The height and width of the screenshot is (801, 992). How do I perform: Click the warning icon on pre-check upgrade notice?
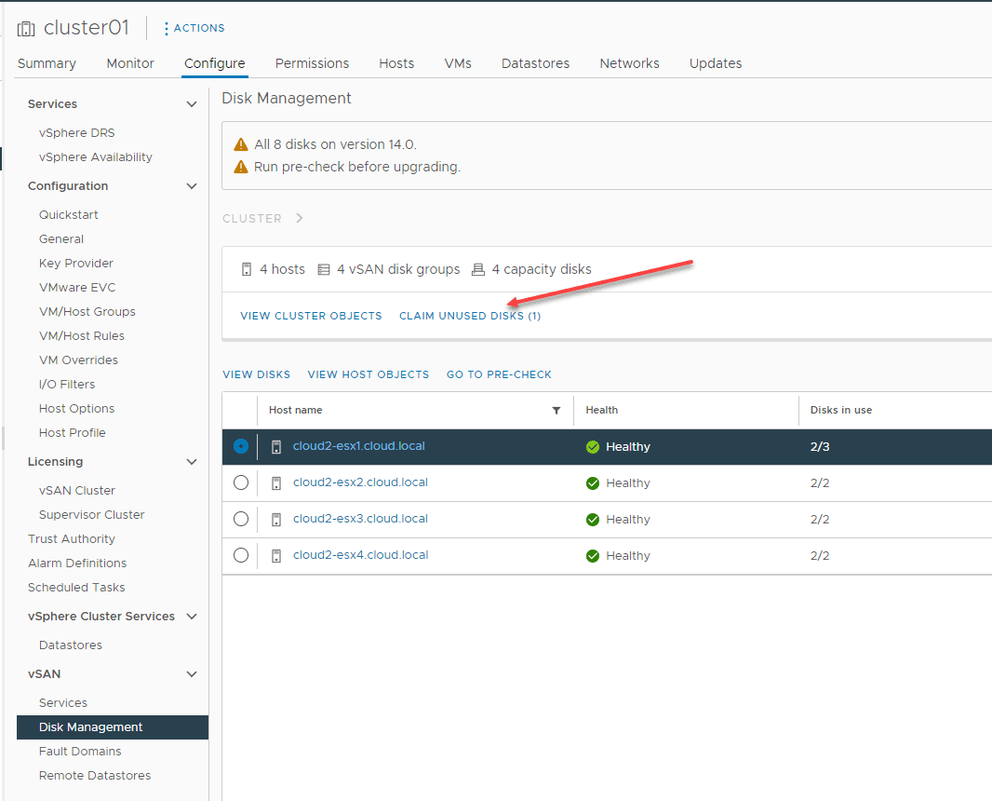pyautogui.click(x=240, y=168)
